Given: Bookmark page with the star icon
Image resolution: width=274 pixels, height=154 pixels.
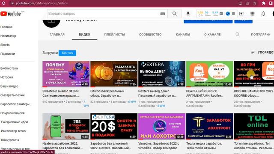Looking at the screenshot, I should click(x=255, y=3).
